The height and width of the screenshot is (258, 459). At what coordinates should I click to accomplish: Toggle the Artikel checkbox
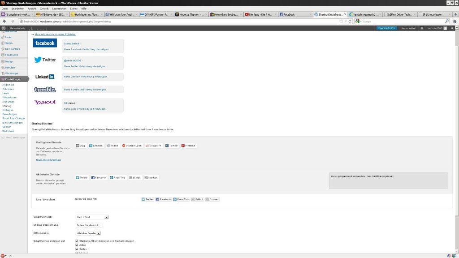click(77, 245)
